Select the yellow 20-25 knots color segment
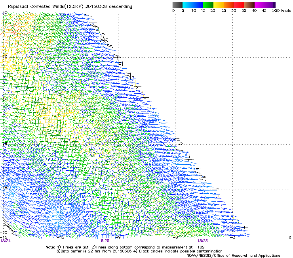 pos(219,5)
